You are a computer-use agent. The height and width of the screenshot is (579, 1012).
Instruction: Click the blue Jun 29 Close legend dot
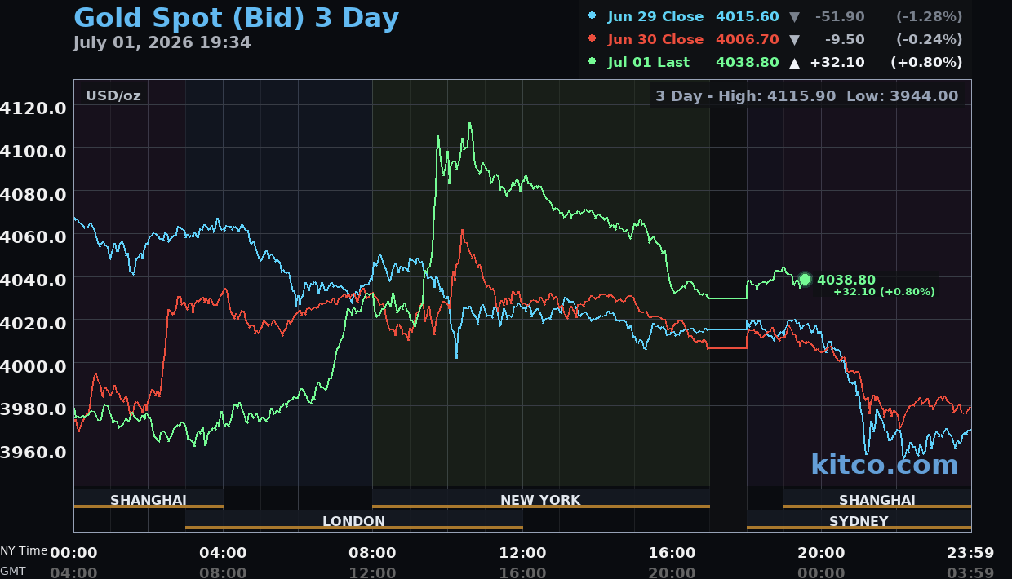(593, 16)
